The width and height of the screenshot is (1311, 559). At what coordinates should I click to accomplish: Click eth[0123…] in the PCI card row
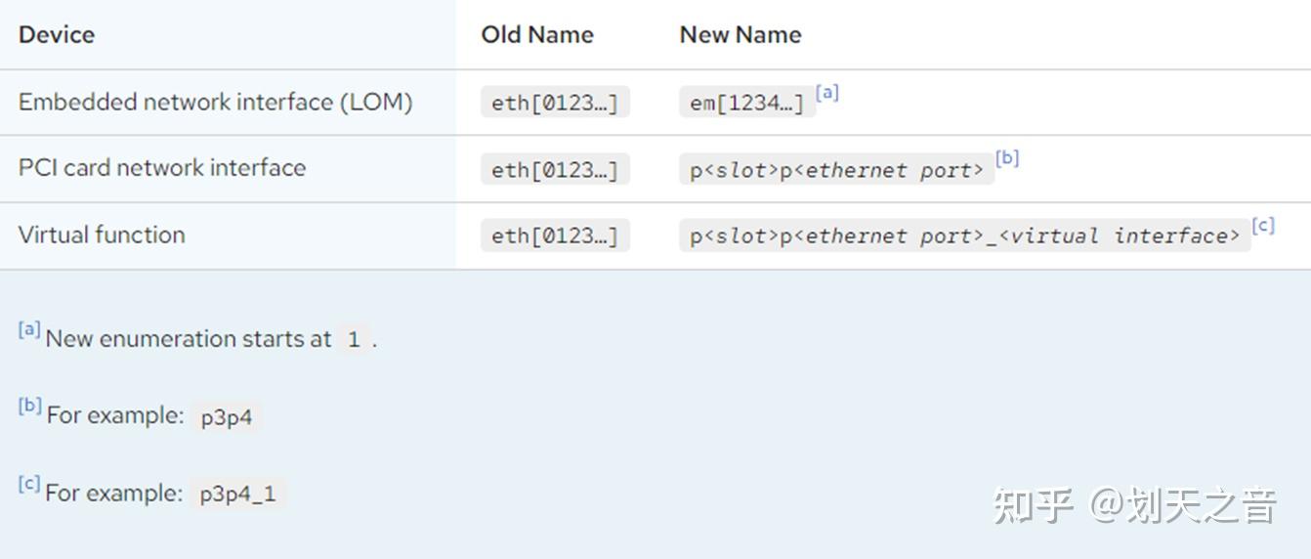pyautogui.click(x=555, y=170)
